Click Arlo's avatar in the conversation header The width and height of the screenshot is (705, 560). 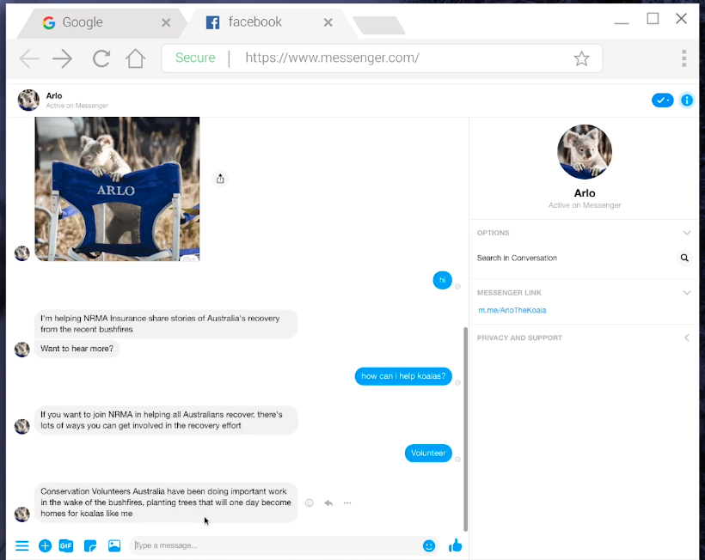[x=28, y=100]
